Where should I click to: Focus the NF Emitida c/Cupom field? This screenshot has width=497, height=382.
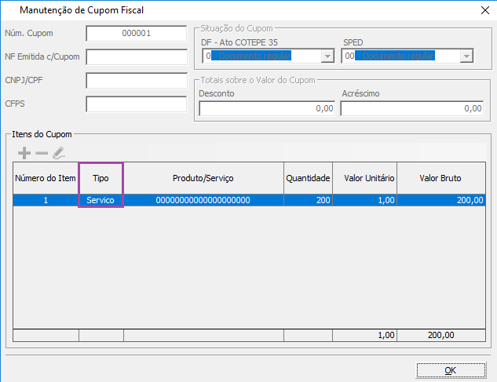[137, 57]
